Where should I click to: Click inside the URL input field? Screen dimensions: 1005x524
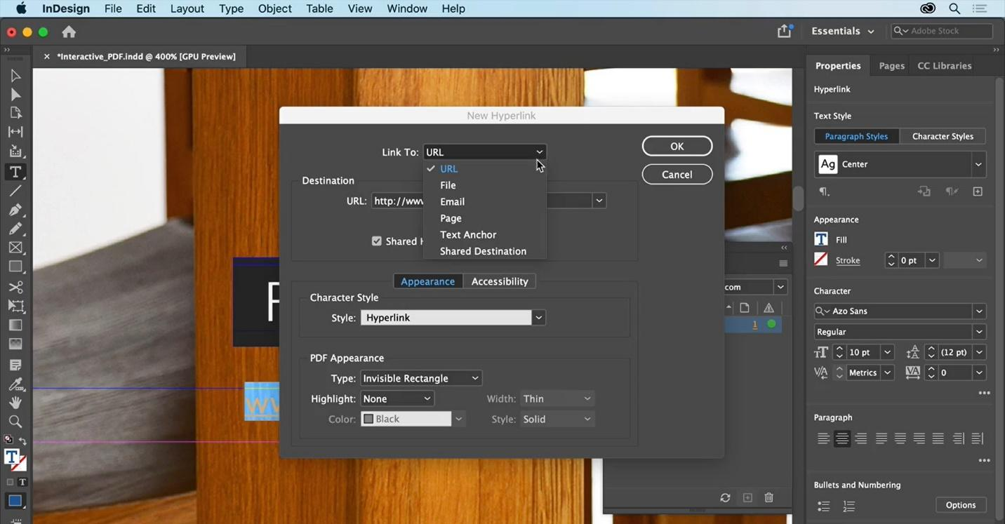397,201
